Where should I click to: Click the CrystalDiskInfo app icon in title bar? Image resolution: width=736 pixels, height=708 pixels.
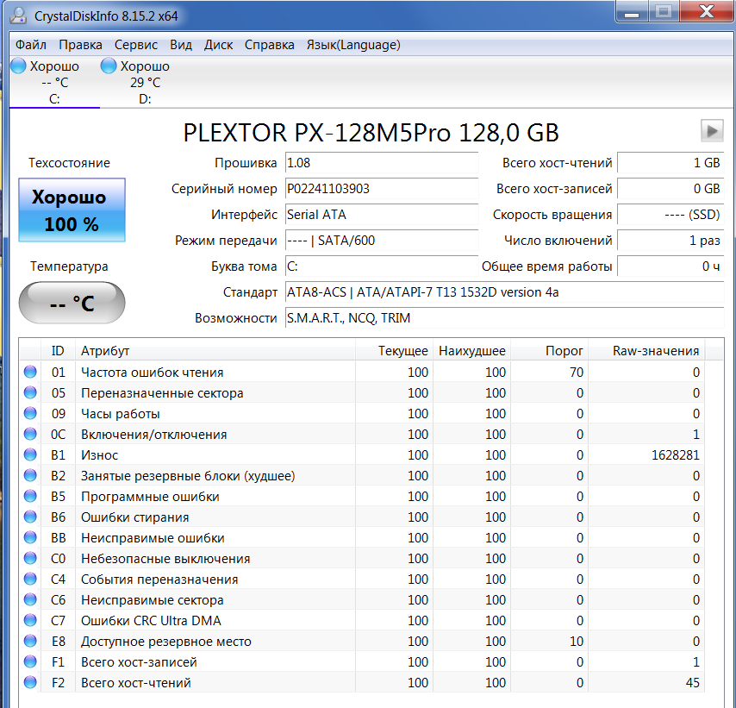(x=18, y=16)
